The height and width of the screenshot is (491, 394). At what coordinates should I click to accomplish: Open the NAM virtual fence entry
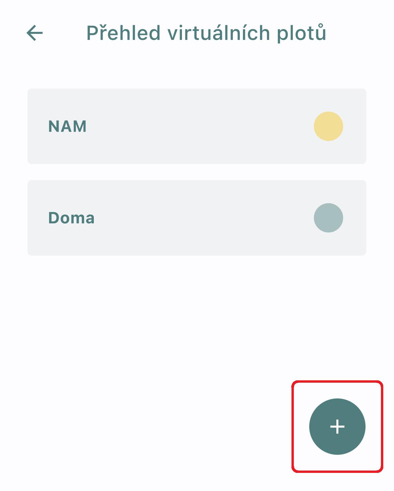tap(197, 126)
